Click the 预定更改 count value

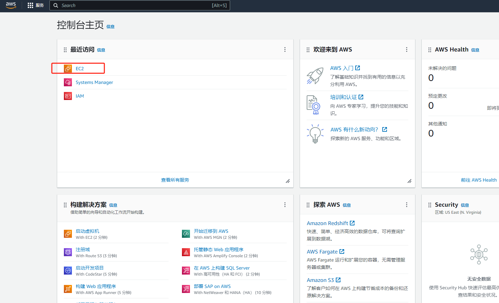click(431, 106)
